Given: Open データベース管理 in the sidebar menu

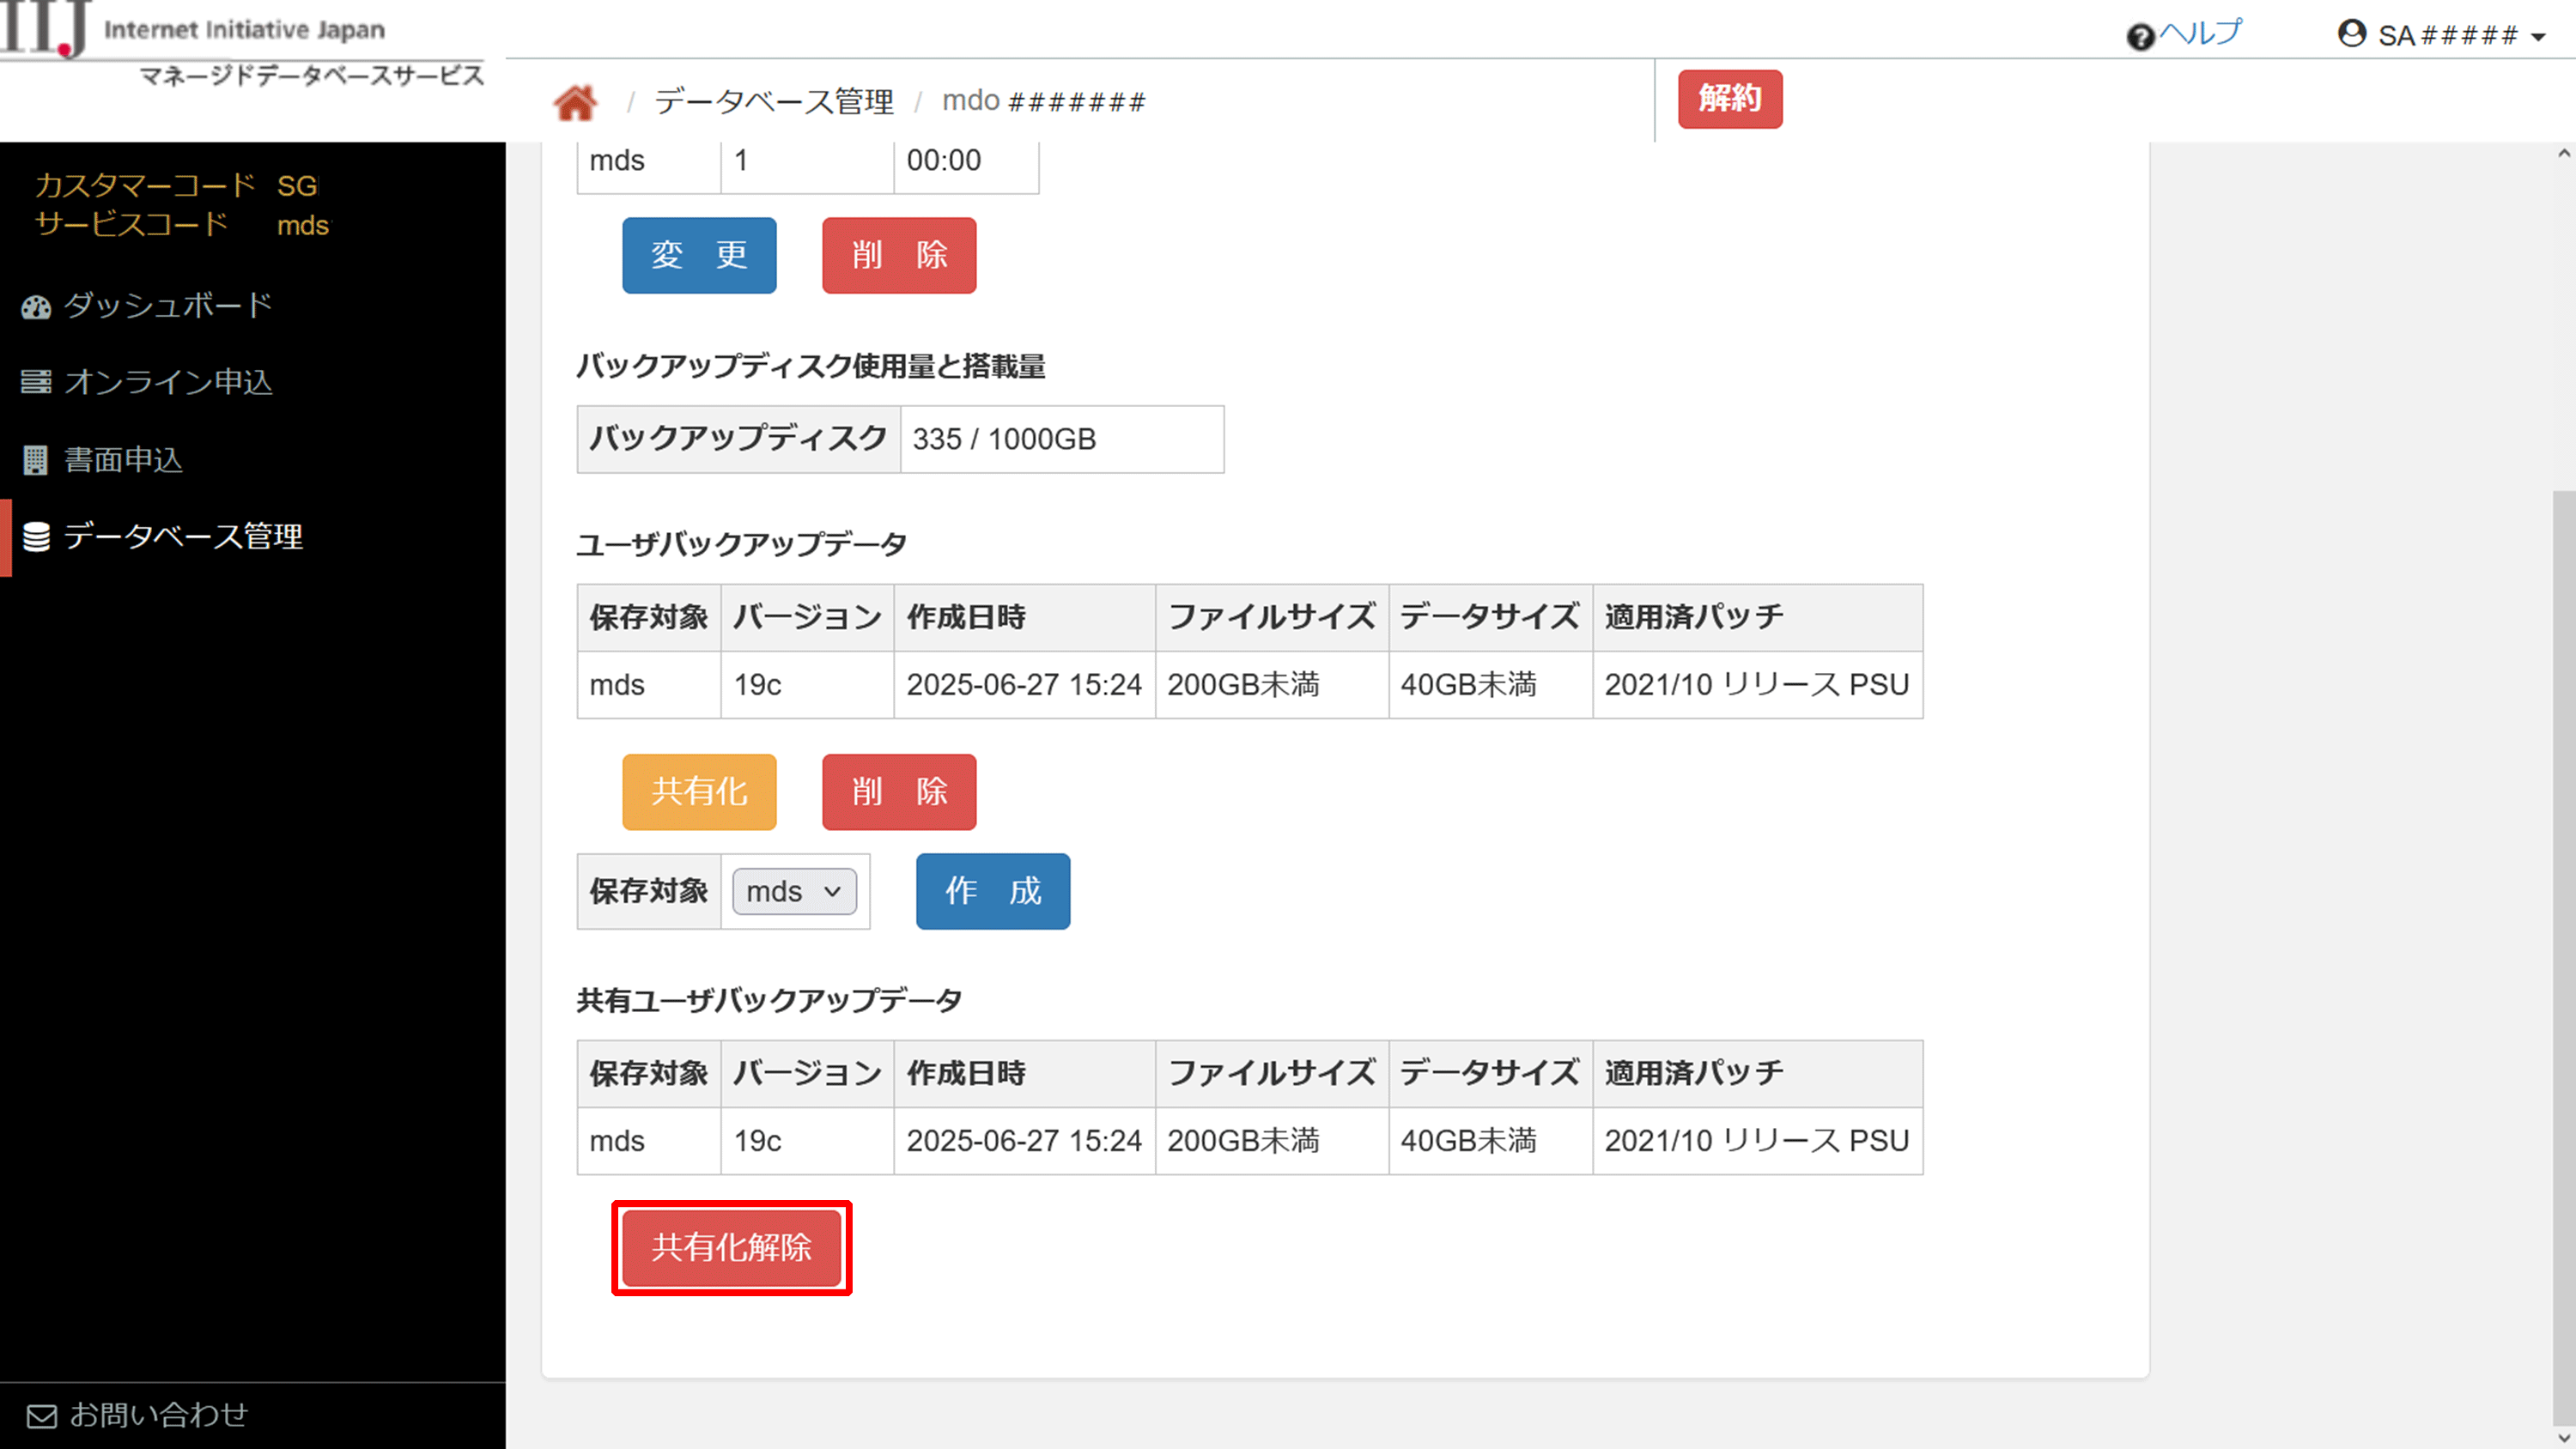Looking at the screenshot, I should click(183, 537).
